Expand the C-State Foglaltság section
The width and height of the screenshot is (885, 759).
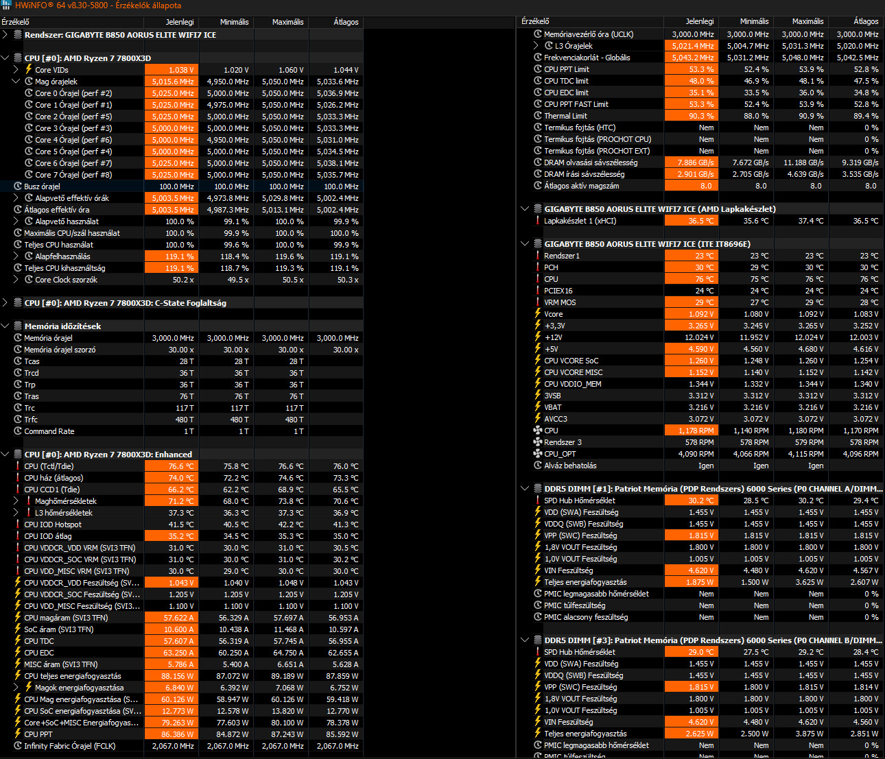[5, 302]
